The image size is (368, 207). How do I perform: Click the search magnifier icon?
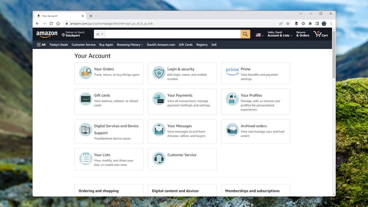tap(245, 34)
